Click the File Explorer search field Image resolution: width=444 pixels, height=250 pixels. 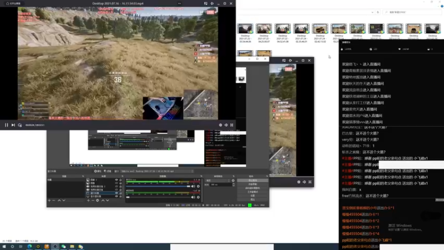pos(412,12)
